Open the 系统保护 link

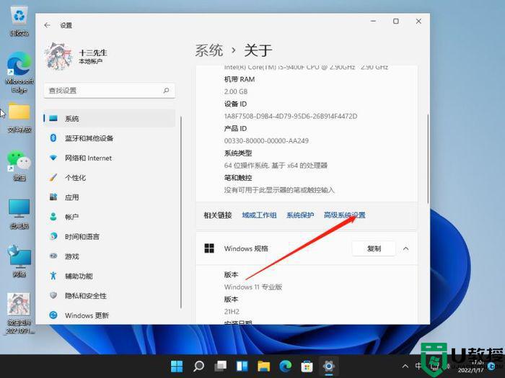pyautogui.click(x=300, y=215)
